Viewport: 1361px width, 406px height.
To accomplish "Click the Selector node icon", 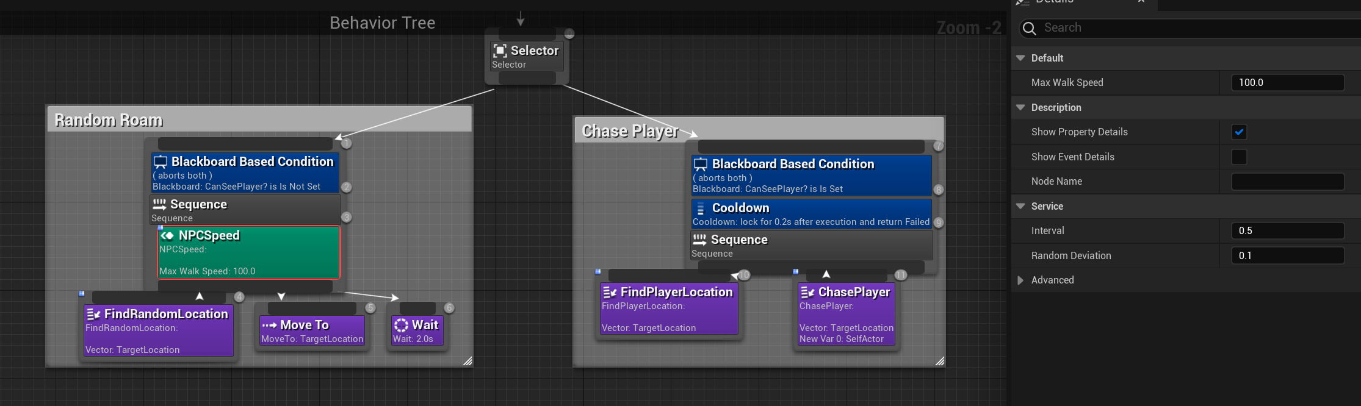I will coord(500,51).
